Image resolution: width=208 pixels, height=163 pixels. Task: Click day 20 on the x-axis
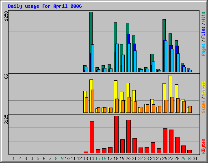coord(128,159)
